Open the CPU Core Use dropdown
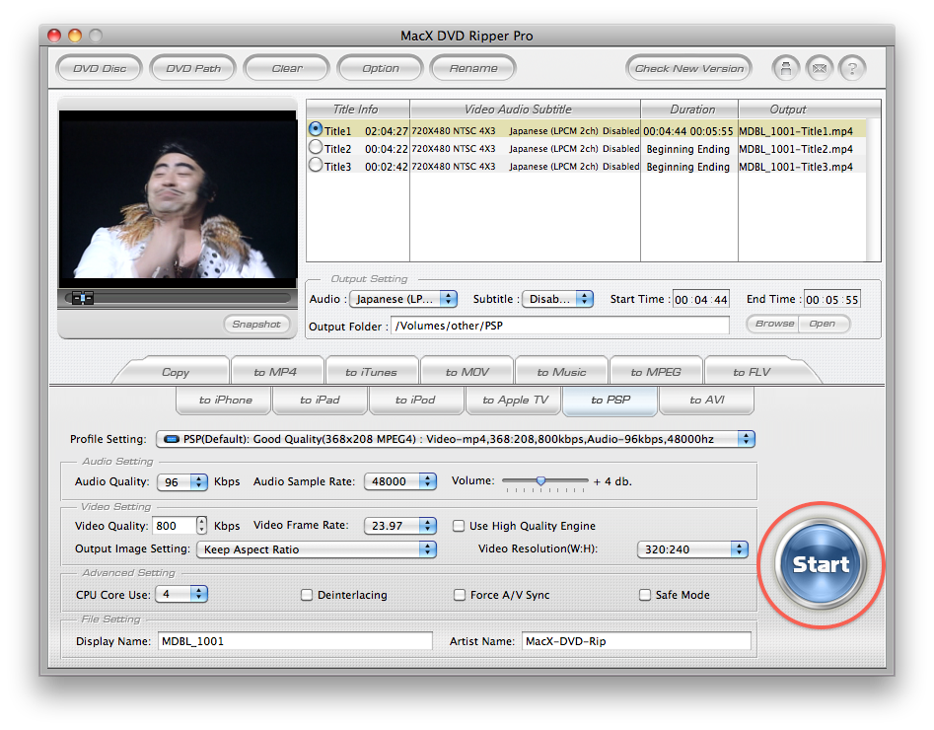 point(181,594)
